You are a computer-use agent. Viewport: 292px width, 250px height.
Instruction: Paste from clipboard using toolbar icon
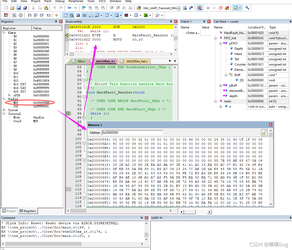46,8
